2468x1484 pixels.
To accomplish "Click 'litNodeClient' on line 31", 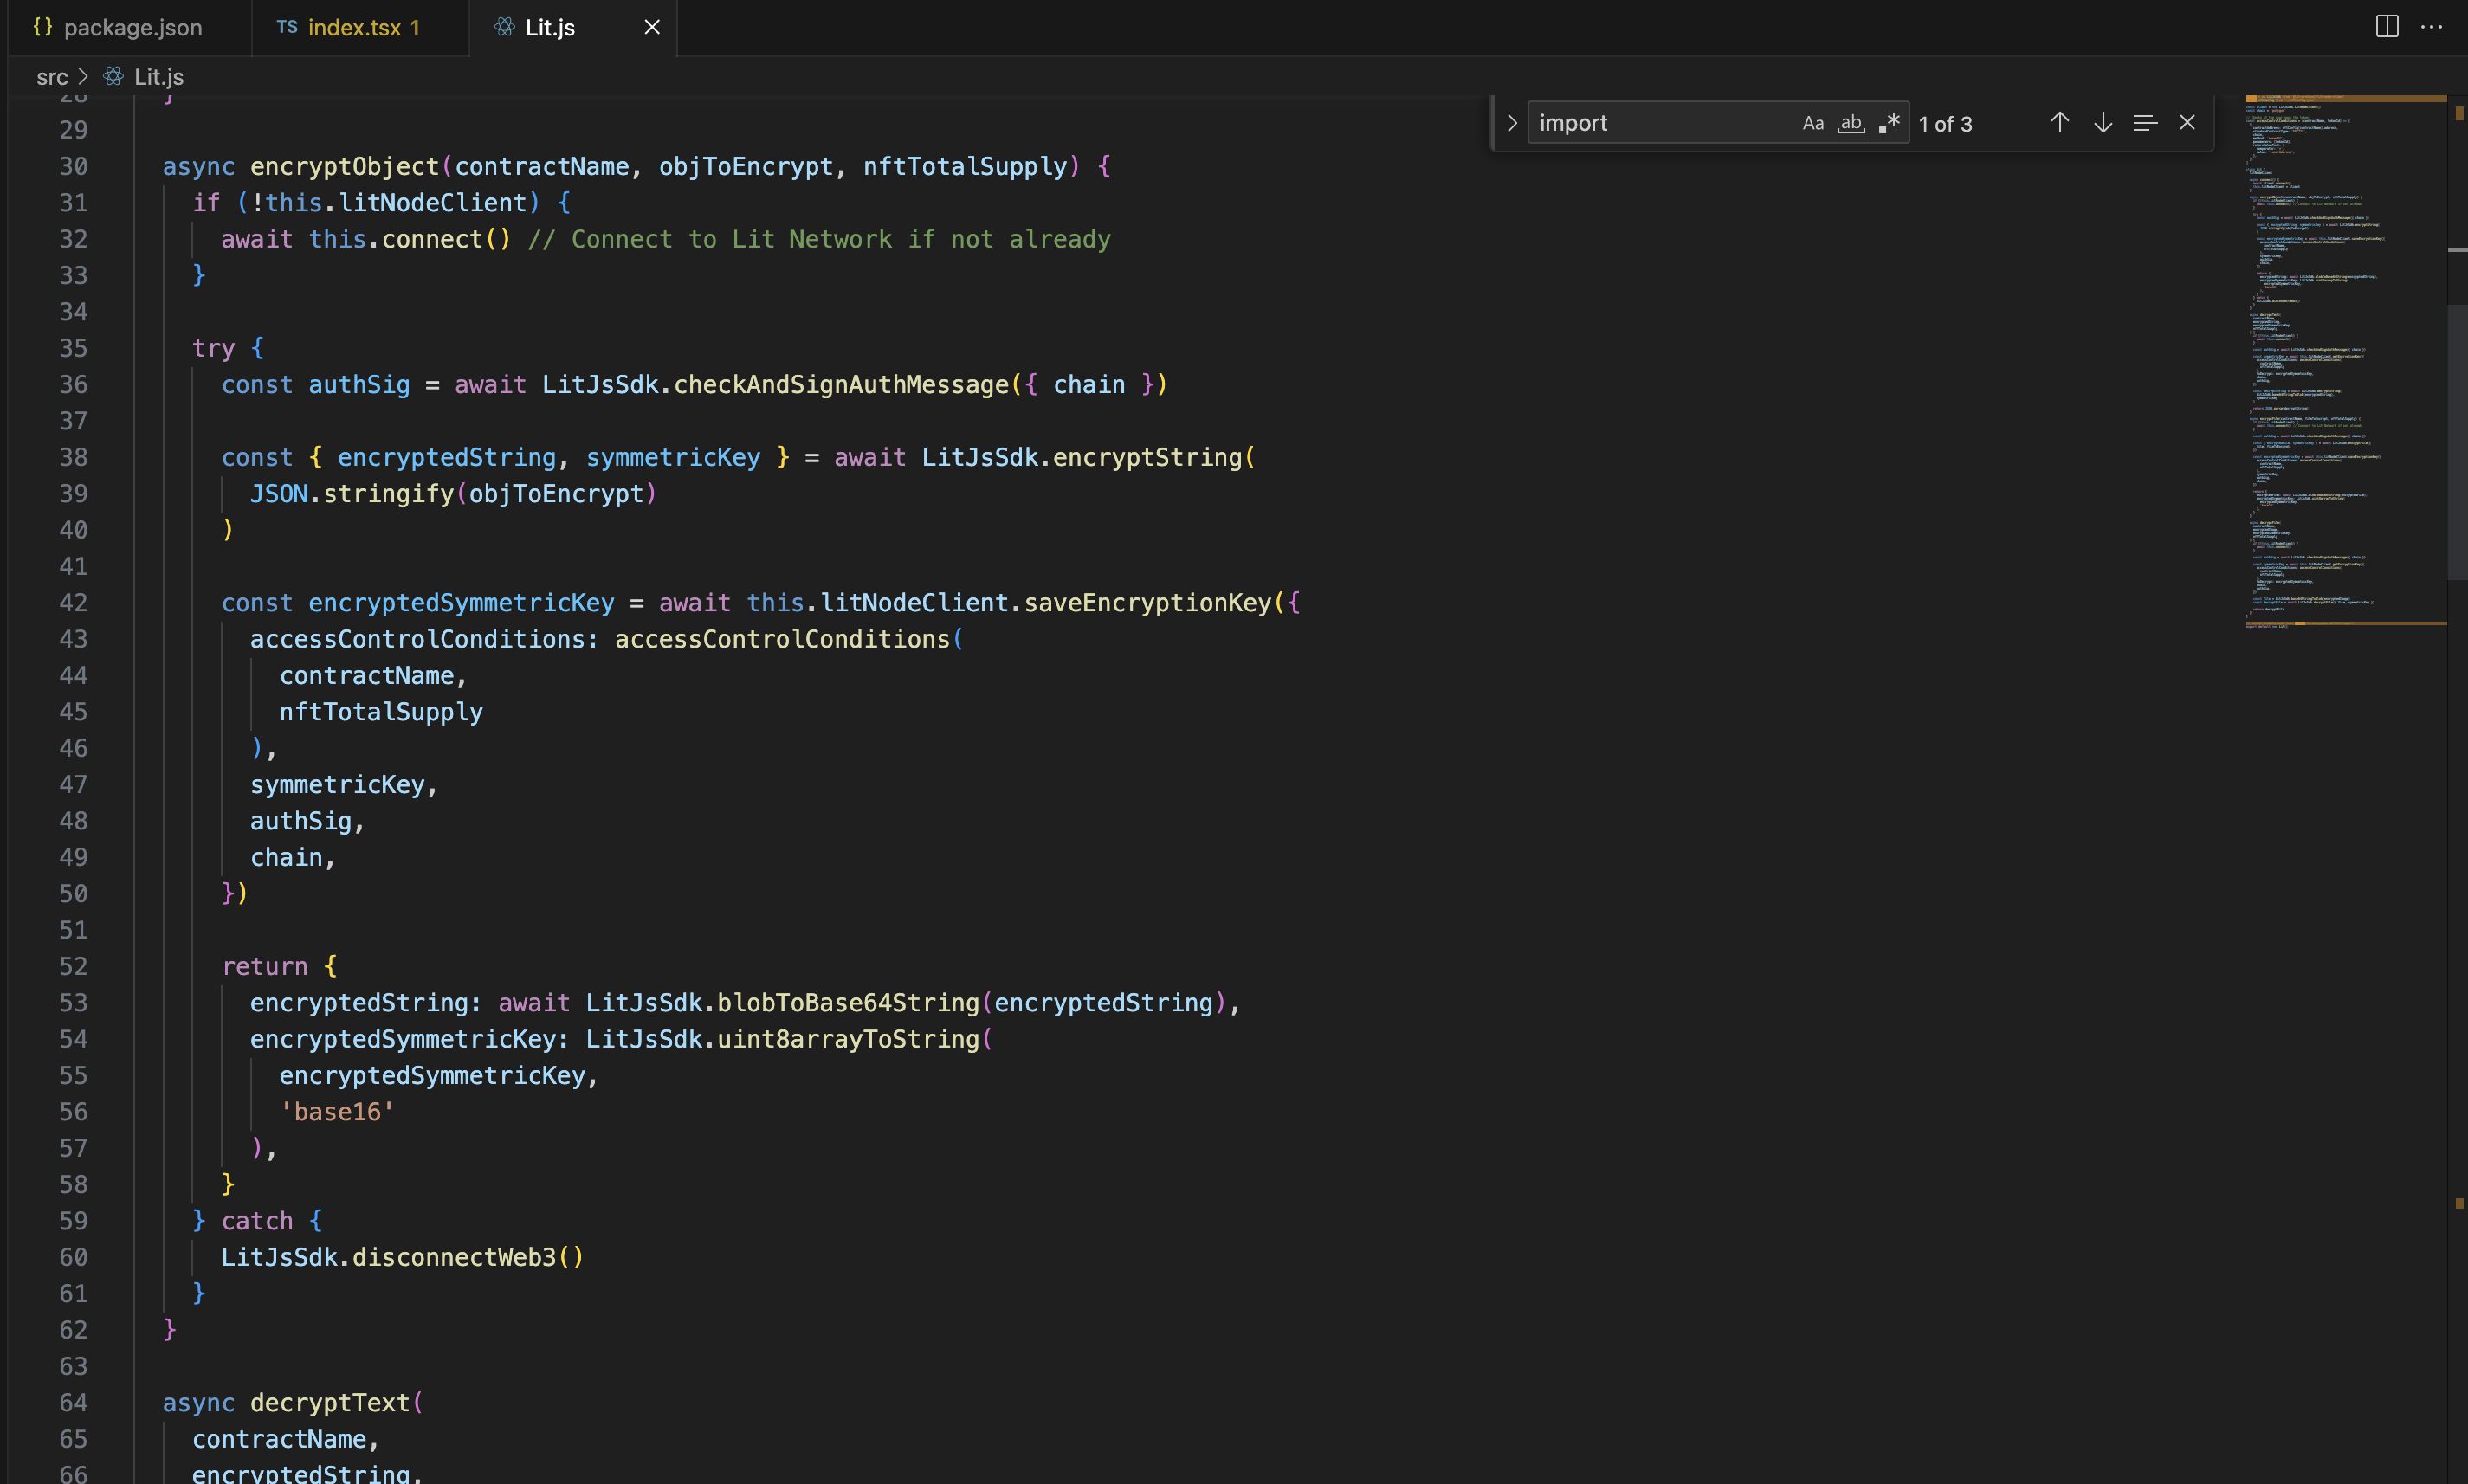I will coord(433,202).
